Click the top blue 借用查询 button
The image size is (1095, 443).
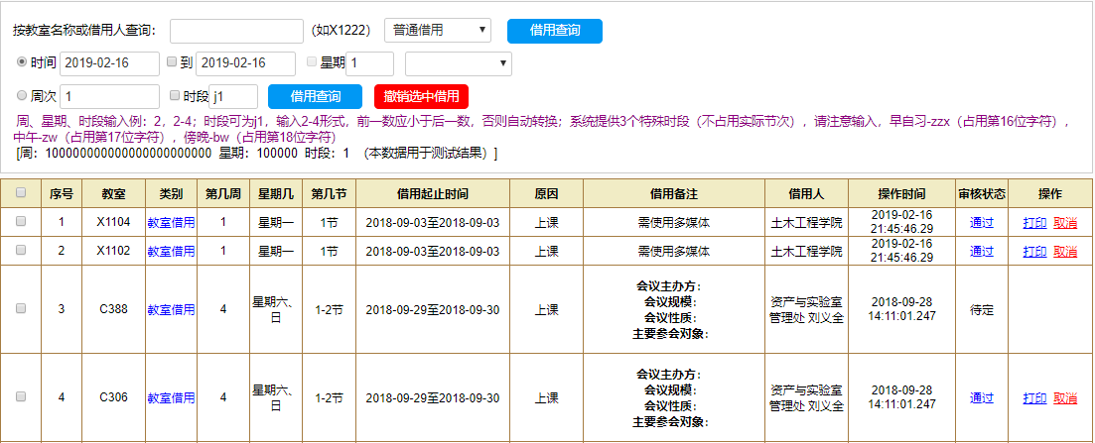tap(554, 31)
